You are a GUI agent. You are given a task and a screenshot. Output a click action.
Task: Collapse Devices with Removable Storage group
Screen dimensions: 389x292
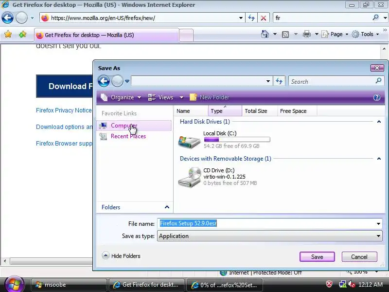pos(379,159)
